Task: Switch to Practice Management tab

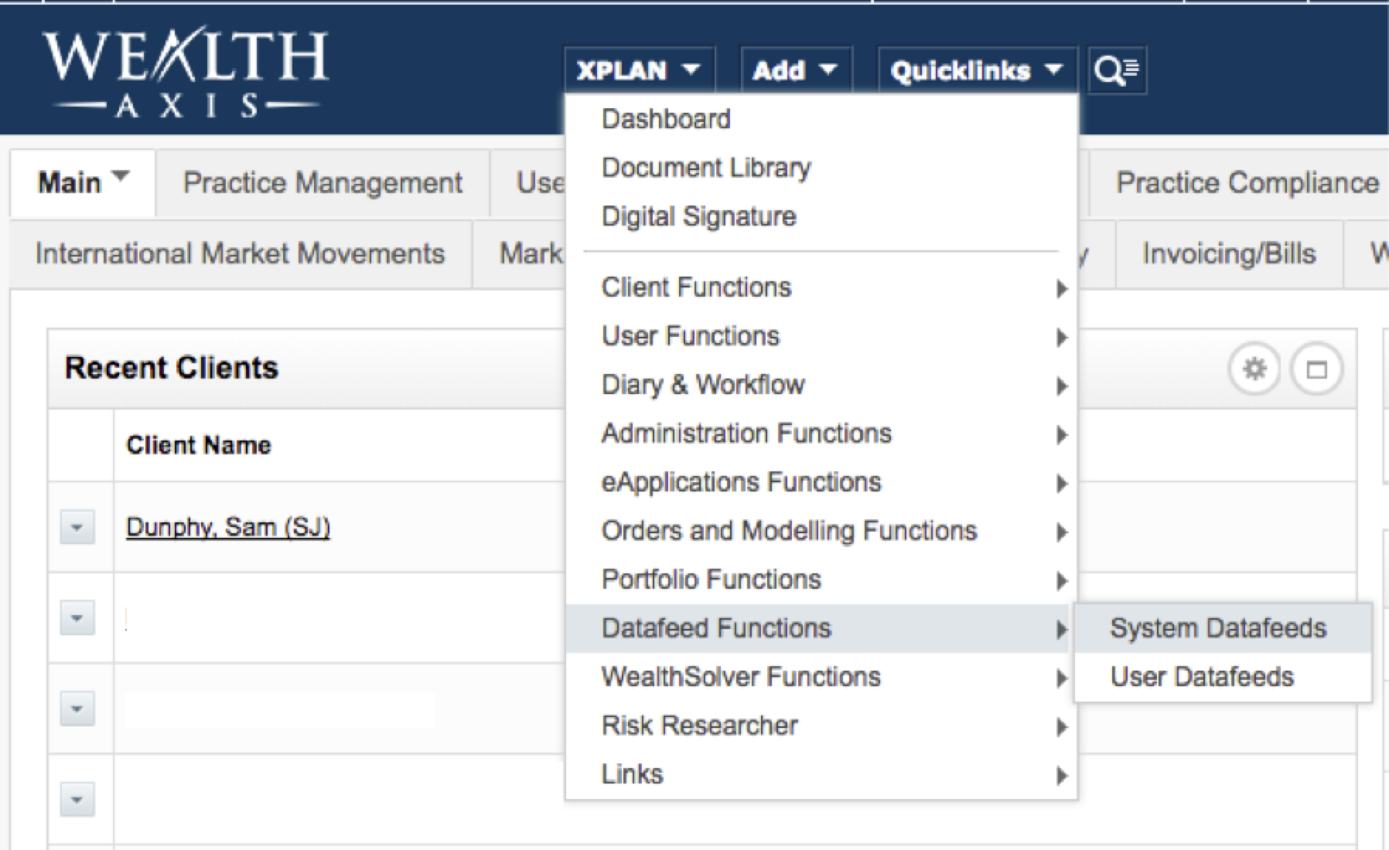Action: [323, 183]
